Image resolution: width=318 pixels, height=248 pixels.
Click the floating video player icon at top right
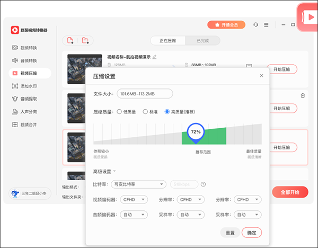[x=308, y=17]
